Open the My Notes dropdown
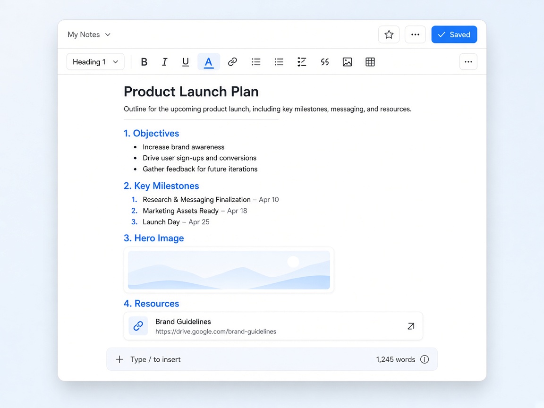The width and height of the screenshot is (544, 408). tap(89, 34)
